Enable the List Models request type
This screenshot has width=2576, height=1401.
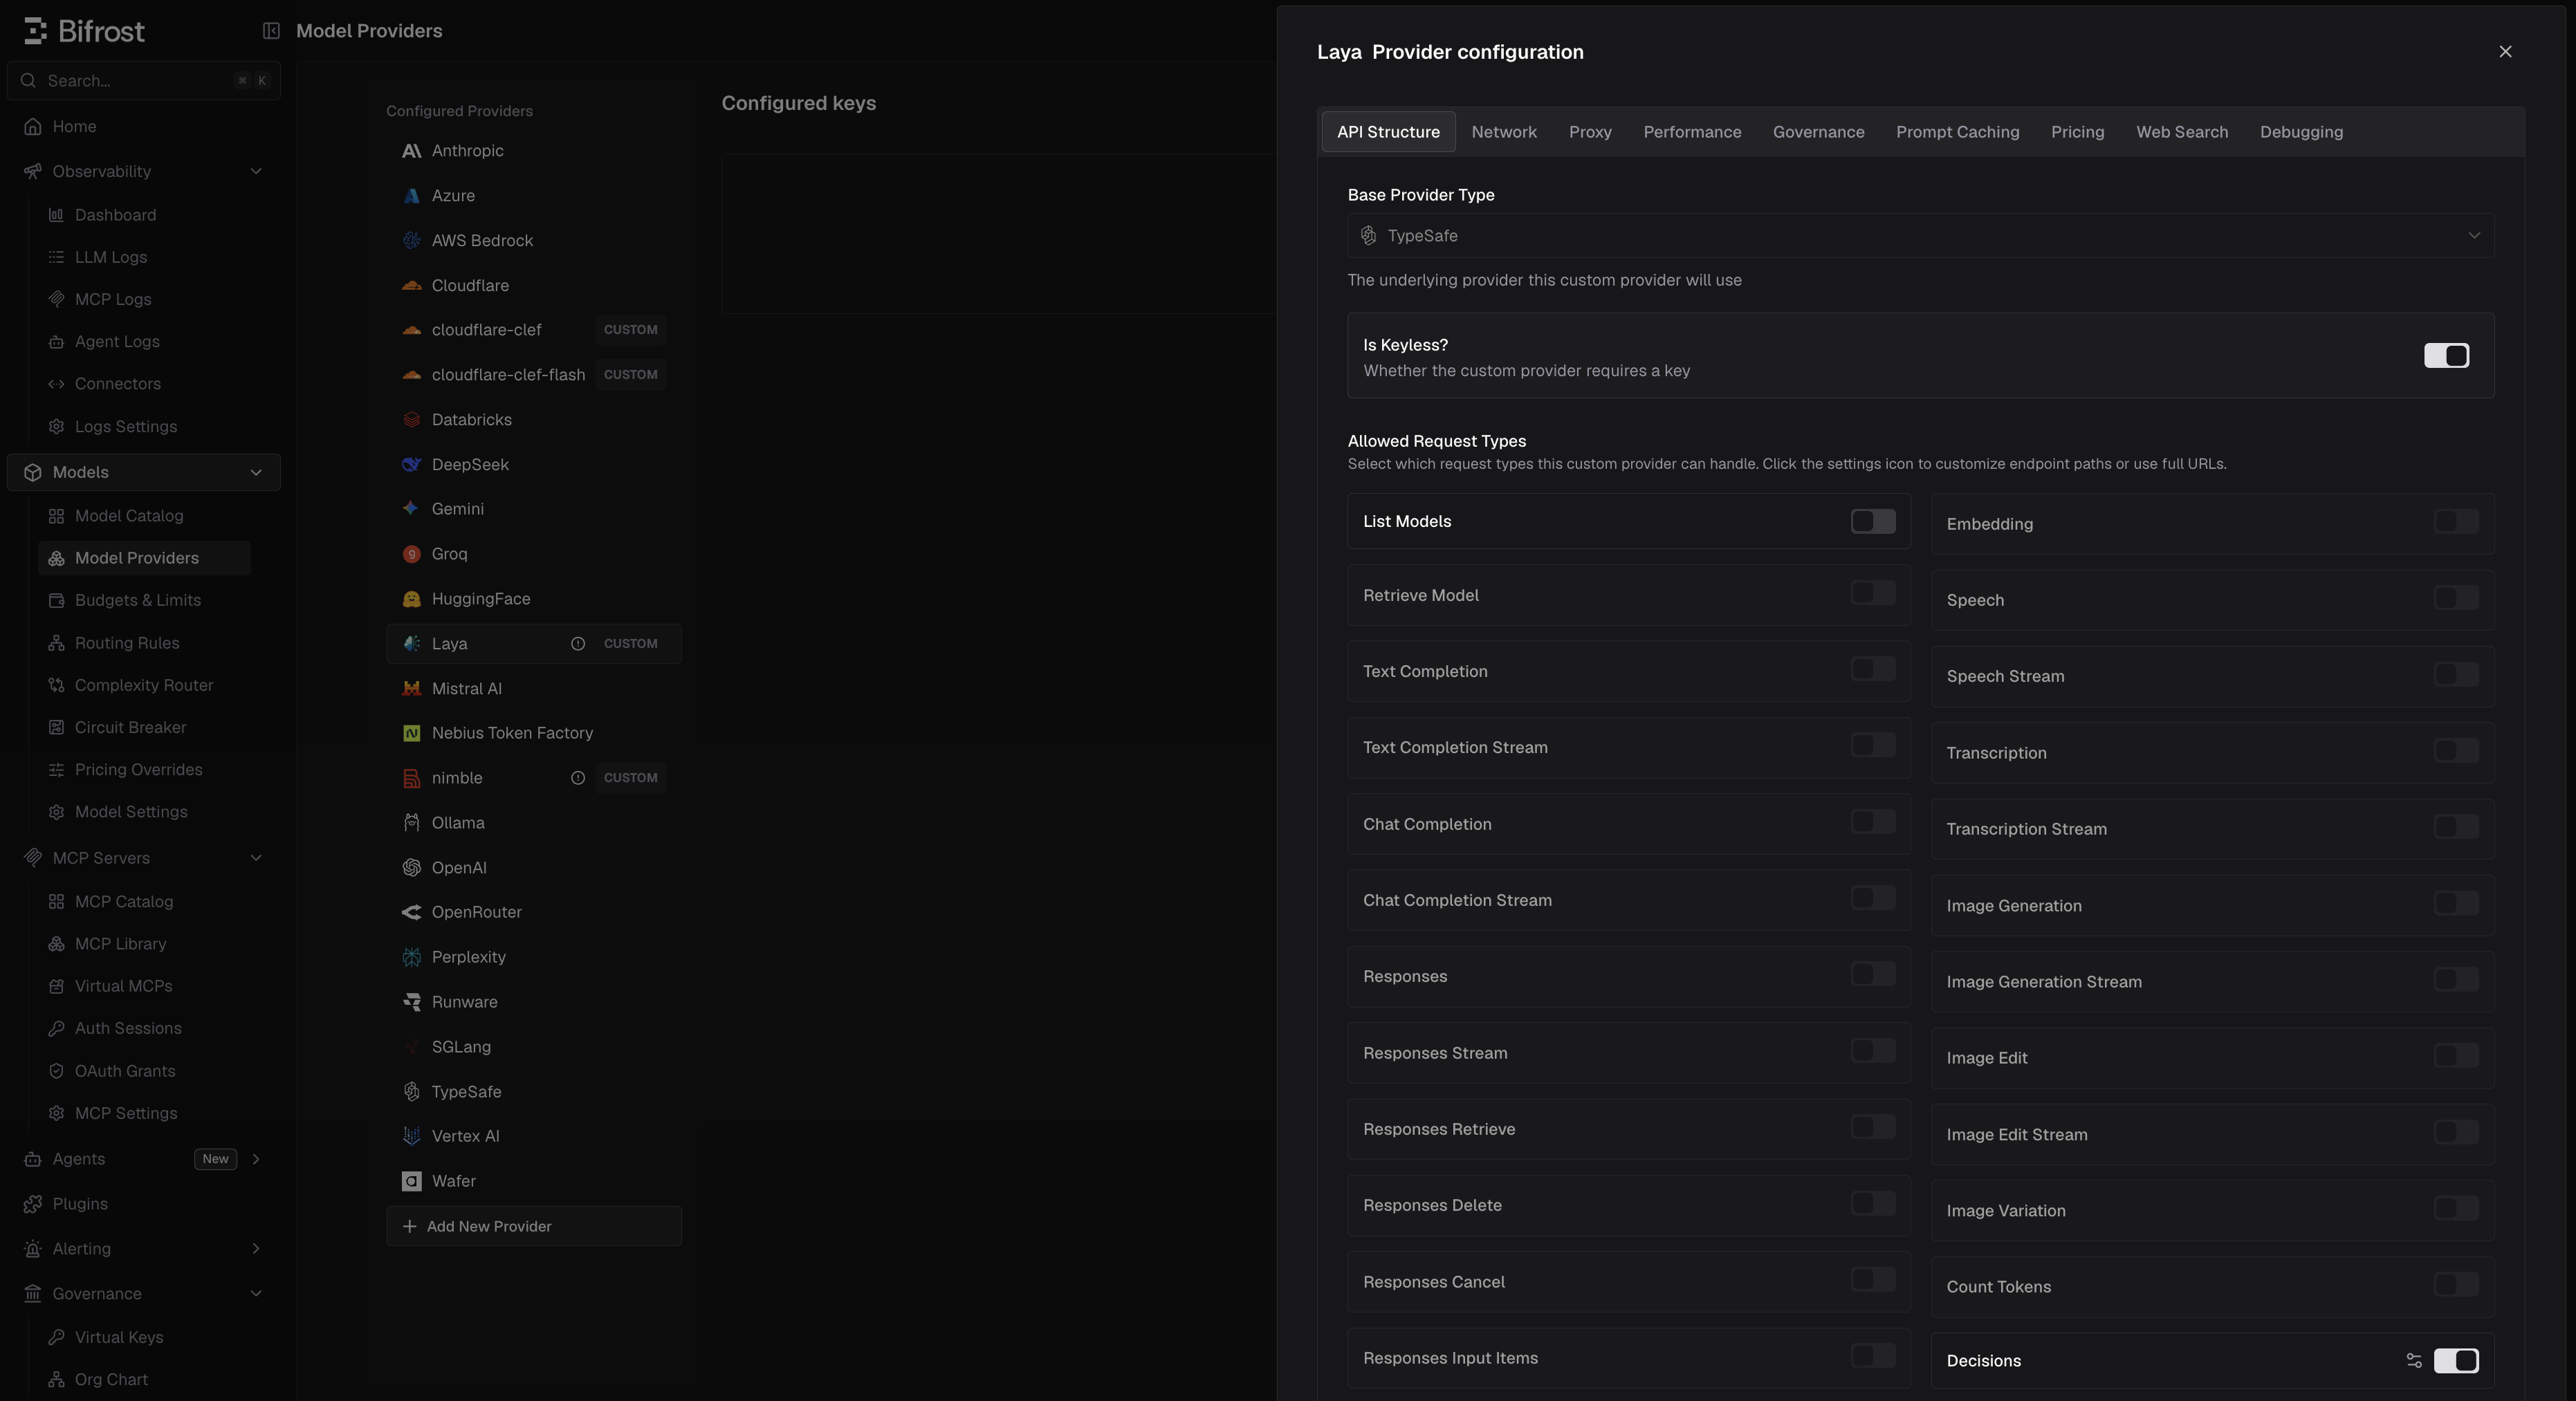point(1873,521)
